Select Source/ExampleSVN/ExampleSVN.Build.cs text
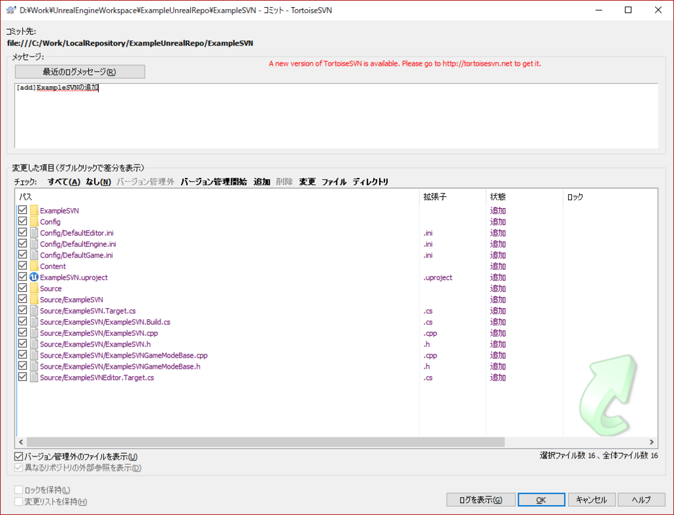674x515 pixels. (105, 322)
